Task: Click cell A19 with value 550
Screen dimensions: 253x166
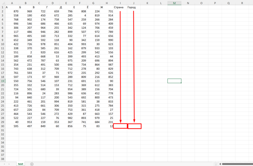Action: [12, 81]
